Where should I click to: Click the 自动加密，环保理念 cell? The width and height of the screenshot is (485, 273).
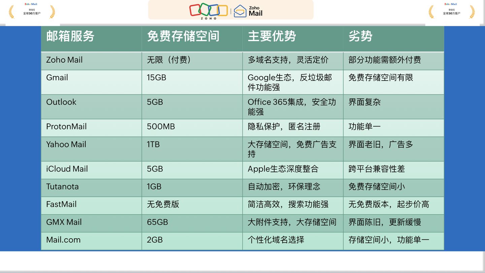pos(293,188)
